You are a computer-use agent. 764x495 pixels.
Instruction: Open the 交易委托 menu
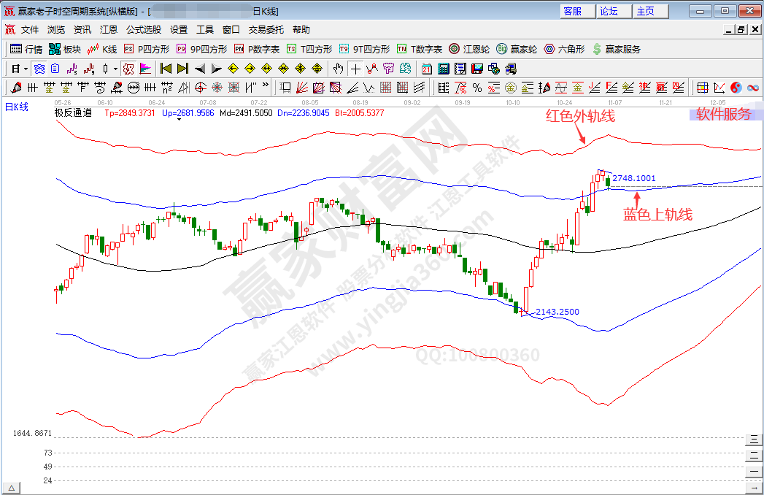pos(266,30)
